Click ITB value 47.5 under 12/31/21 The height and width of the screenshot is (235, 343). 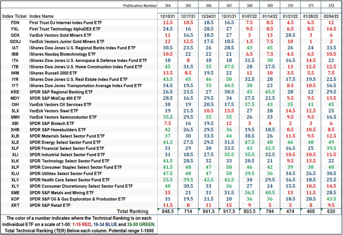pyautogui.click(x=229, y=67)
